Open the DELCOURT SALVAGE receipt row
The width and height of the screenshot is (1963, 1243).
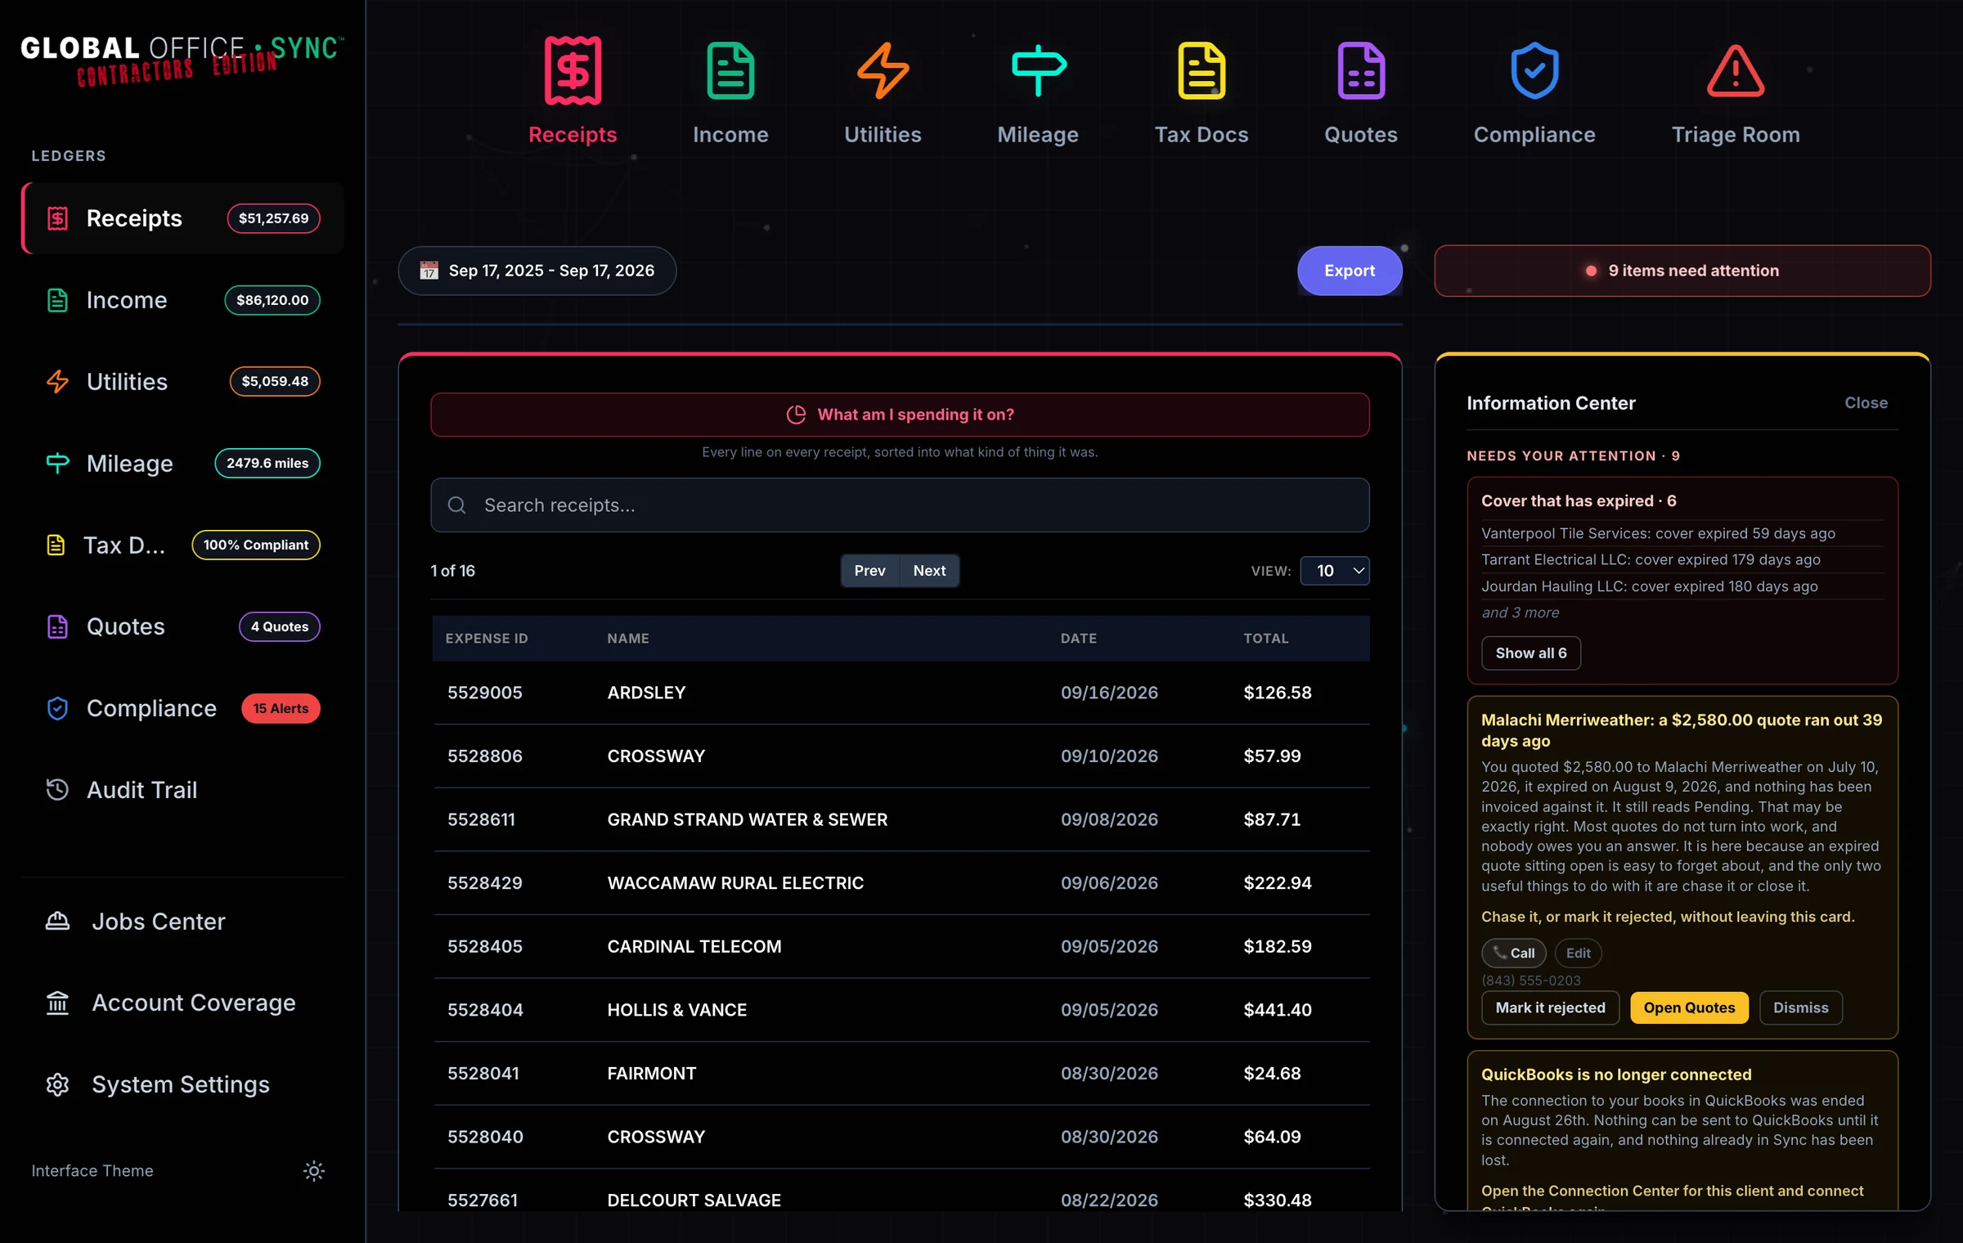pos(901,1192)
